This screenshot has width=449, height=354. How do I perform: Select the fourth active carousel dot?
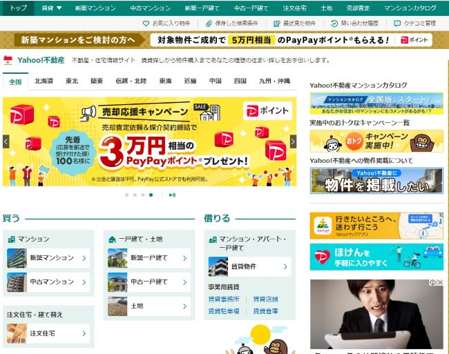click(x=151, y=195)
